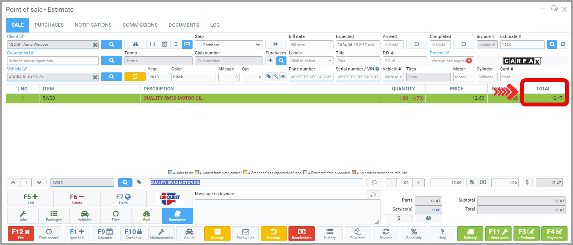Screen dimensions: 573x245
Task: Open the COMMISSIONS tab
Action: point(140,25)
